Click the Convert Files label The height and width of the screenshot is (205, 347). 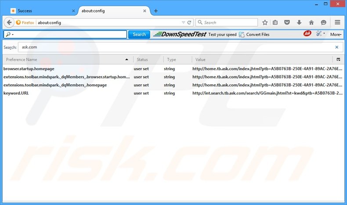[x=258, y=35]
